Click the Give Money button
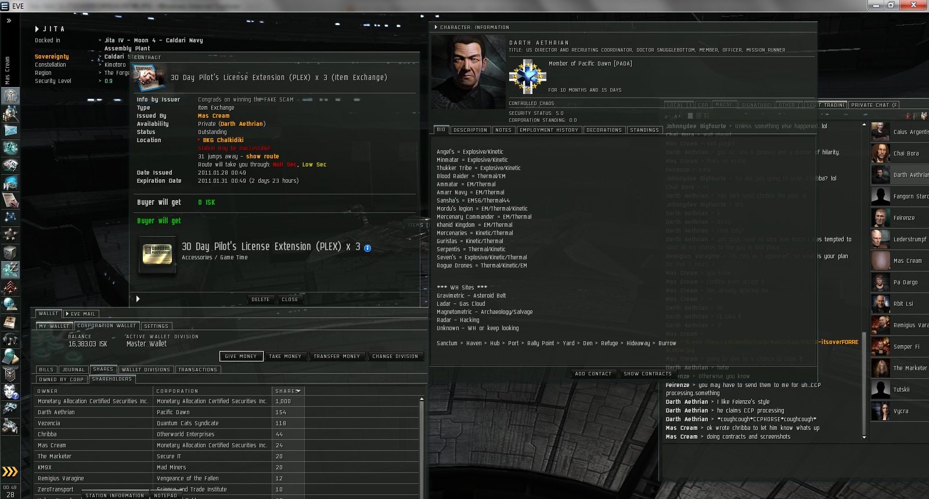 241,356
